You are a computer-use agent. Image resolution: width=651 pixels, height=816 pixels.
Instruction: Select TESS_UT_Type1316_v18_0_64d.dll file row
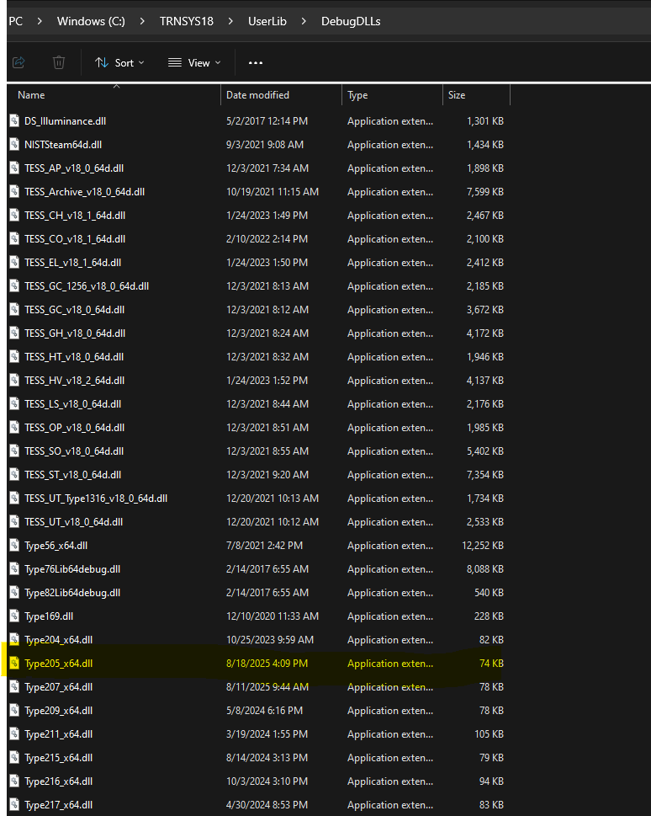pyautogui.click(x=96, y=499)
